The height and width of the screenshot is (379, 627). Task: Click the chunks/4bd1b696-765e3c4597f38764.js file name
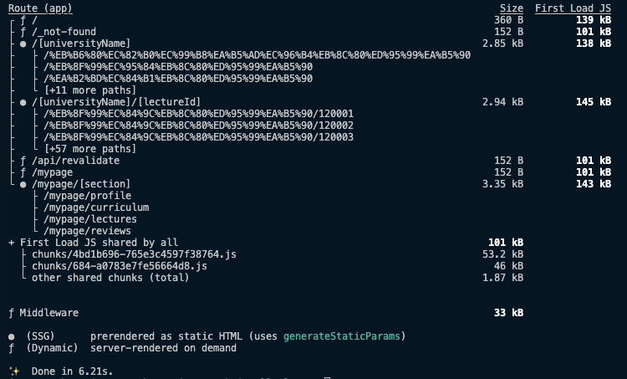(x=134, y=254)
